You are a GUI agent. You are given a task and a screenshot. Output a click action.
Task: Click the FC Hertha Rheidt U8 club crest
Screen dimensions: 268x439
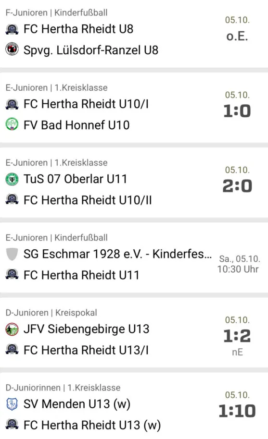tap(12, 29)
